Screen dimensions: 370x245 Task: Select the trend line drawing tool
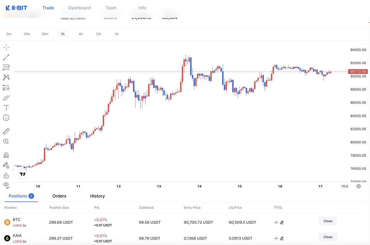pos(6,57)
